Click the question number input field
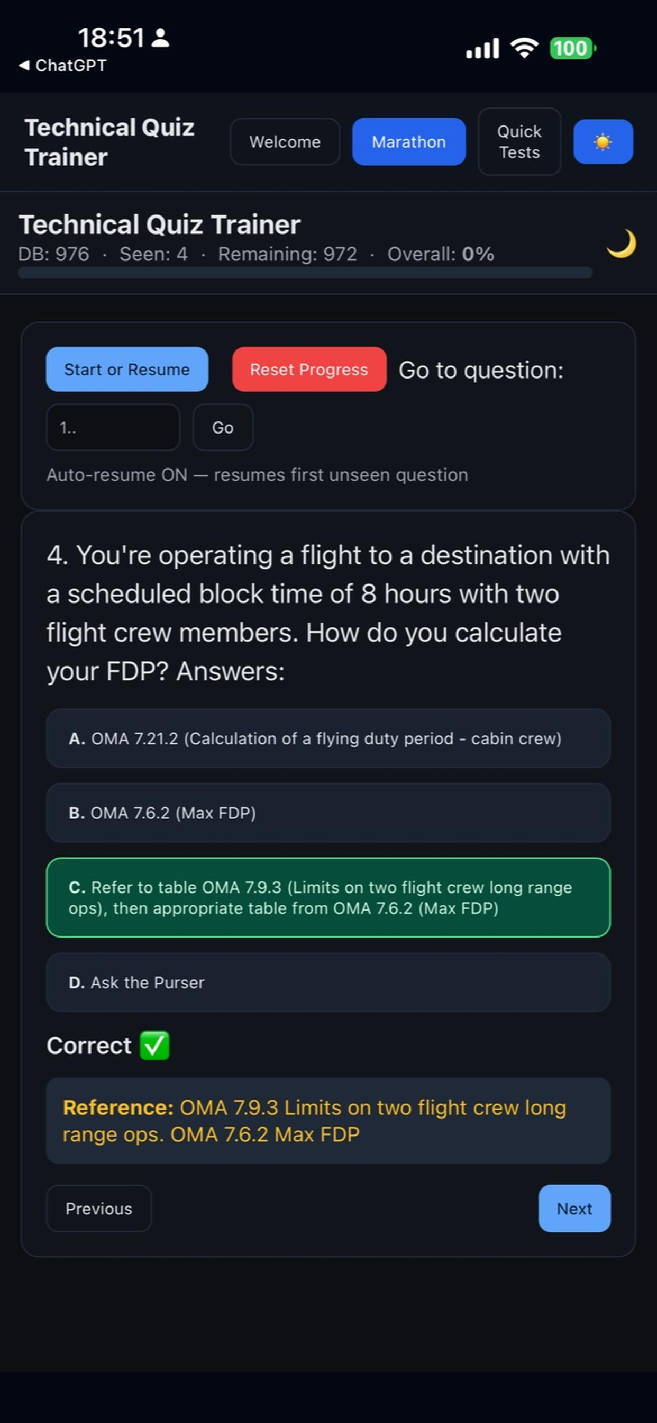The height and width of the screenshot is (1423, 657). coord(113,428)
